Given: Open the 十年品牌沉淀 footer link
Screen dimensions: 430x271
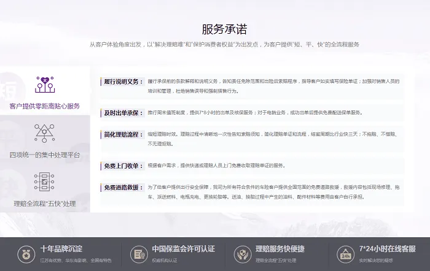Looking at the screenshot, I should point(61,249).
